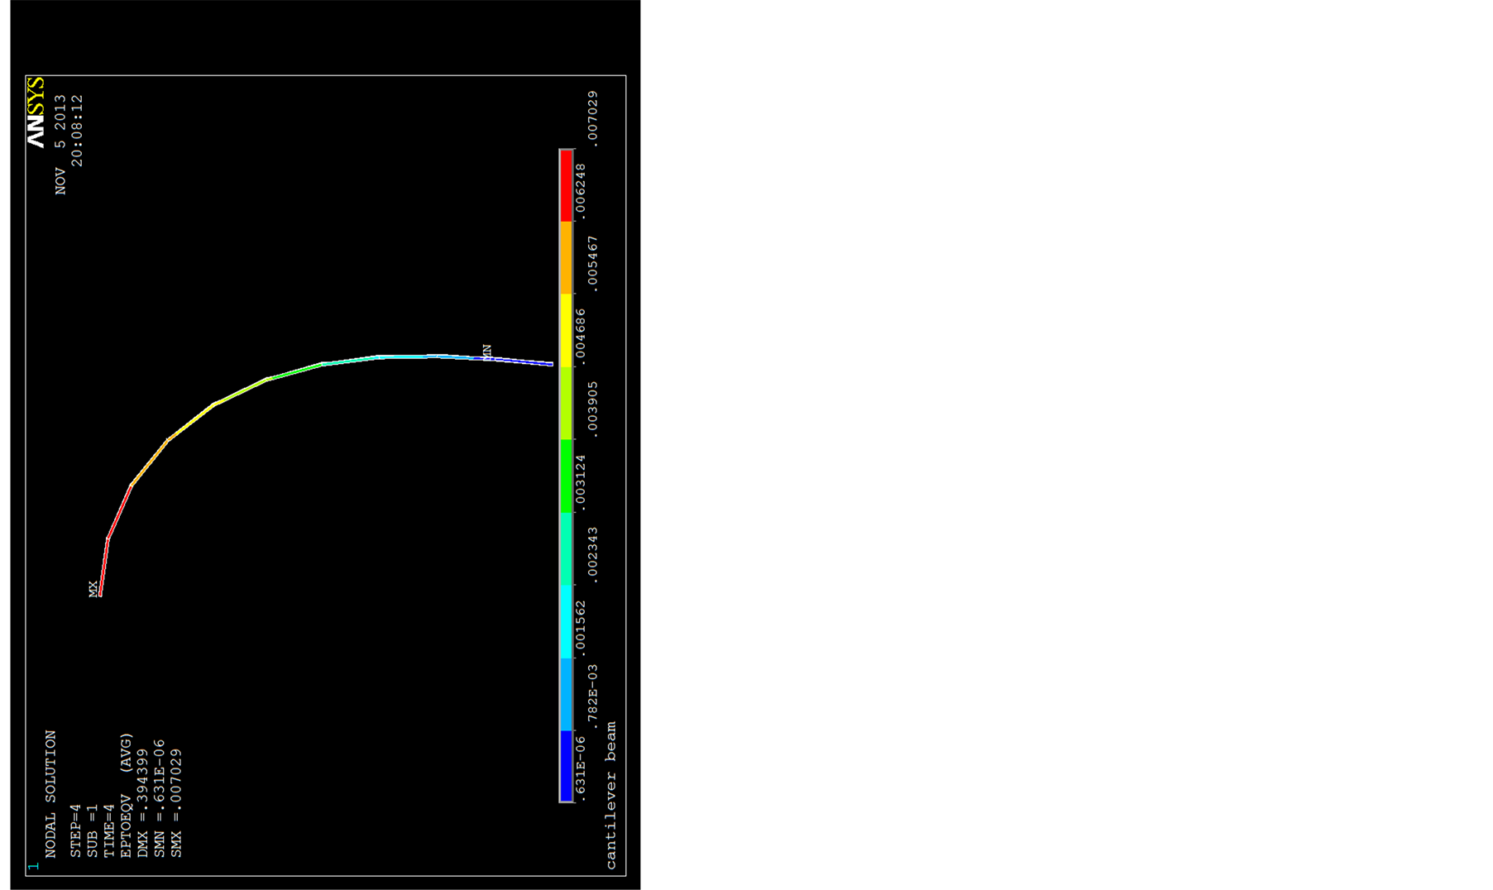Viewport: 1493px width, 890px height.
Task: Click the NOV 5 2013 date stamp
Action: click(60, 145)
